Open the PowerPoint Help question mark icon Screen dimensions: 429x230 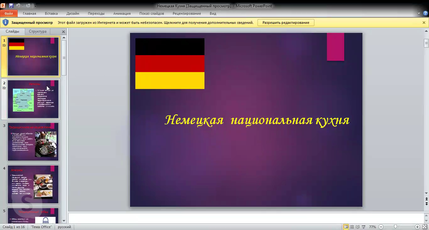[x=425, y=13]
